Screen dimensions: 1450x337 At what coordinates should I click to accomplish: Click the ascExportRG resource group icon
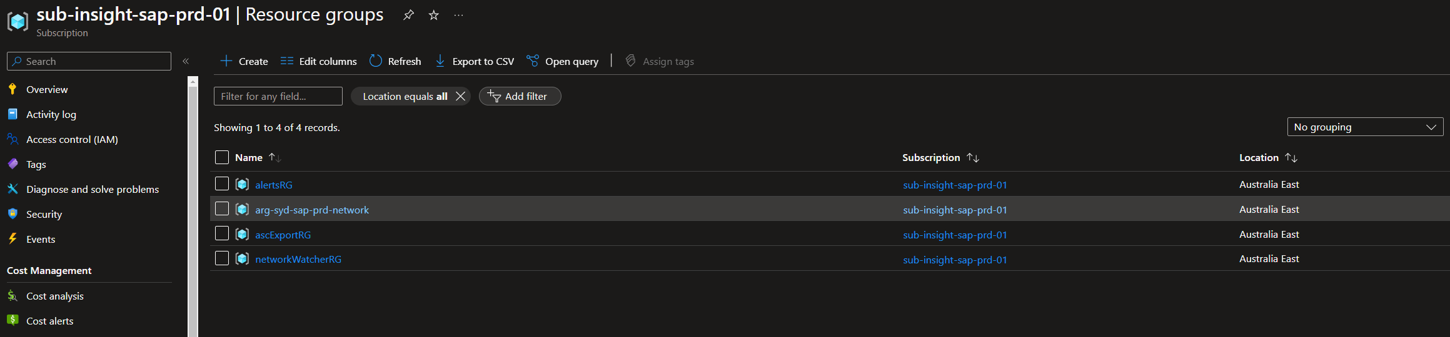tap(242, 235)
